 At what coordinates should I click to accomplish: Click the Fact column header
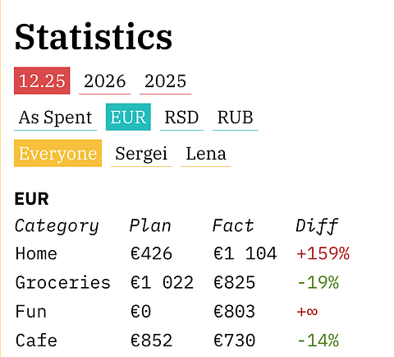(233, 225)
